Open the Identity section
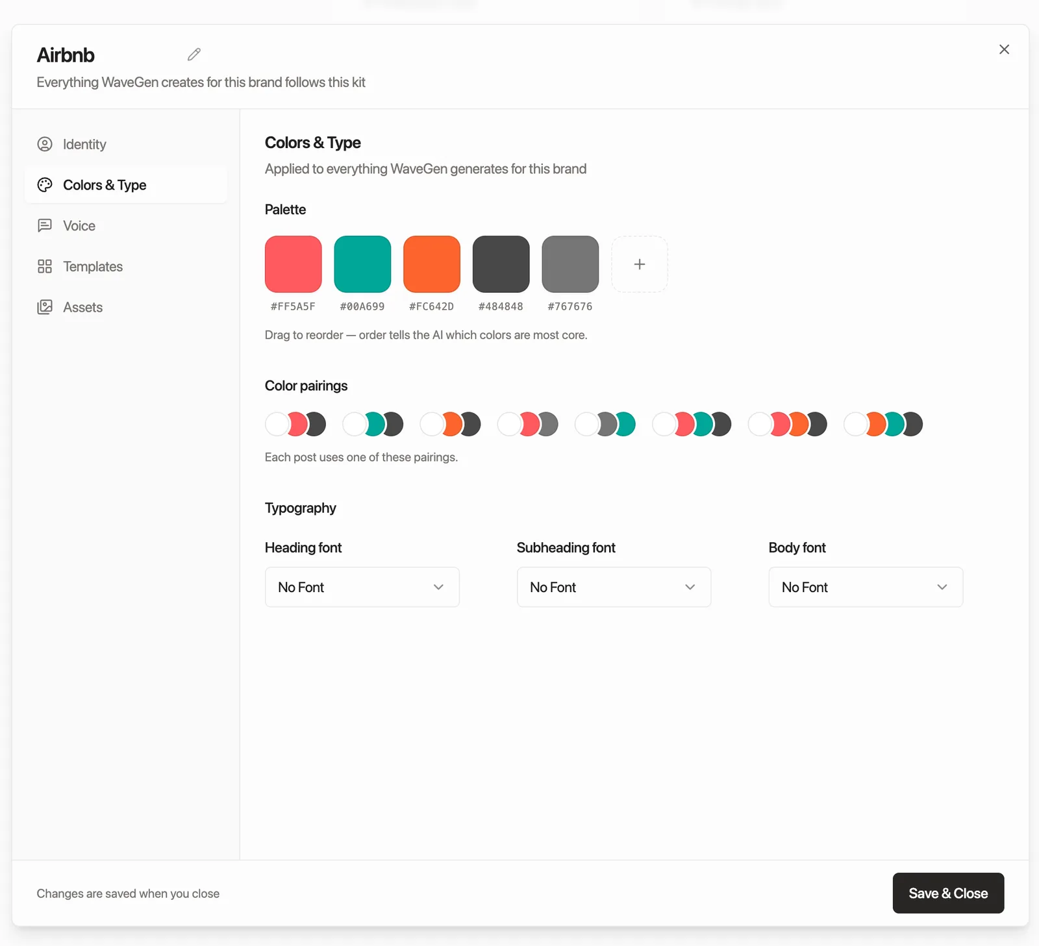Viewport: 1039px width, 946px height. pos(126,144)
